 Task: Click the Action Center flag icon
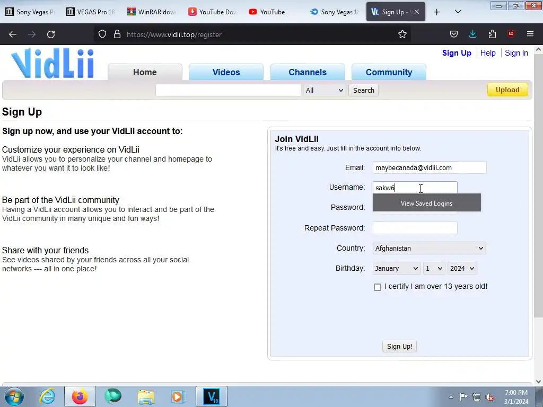pyautogui.click(x=463, y=397)
